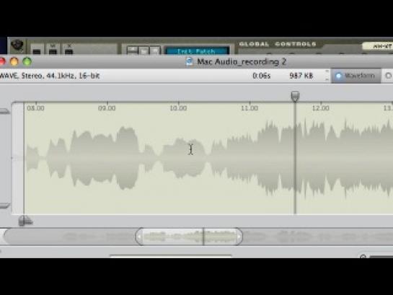Image resolution: width=393 pixels, height=295 pixels.
Task: Click the save patch button beside Init Patch
Action: [x=155, y=50]
